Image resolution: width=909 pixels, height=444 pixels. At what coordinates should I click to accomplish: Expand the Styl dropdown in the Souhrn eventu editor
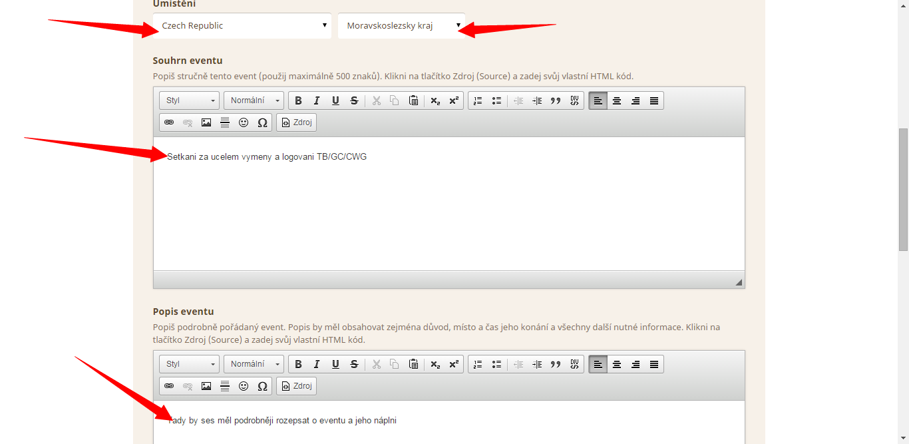pyautogui.click(x=190, y=101)
